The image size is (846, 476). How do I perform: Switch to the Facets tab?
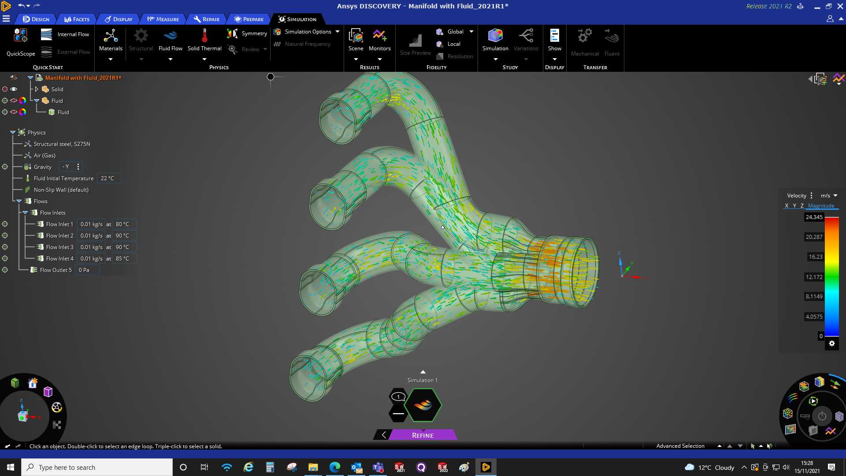coord(77,19)
